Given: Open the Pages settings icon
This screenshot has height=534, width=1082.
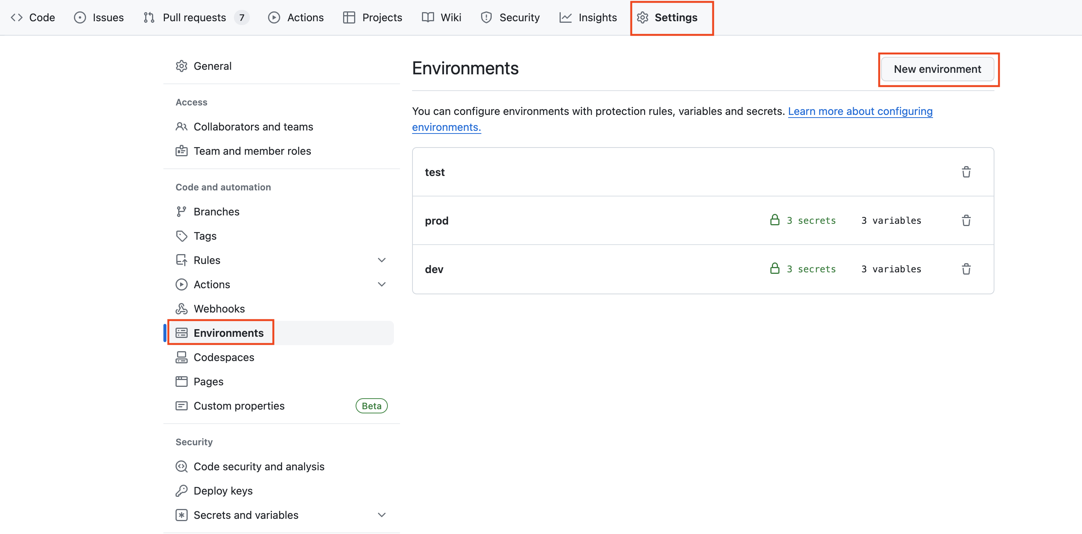Looking at the screenshot, I should [x=182, y=381].
